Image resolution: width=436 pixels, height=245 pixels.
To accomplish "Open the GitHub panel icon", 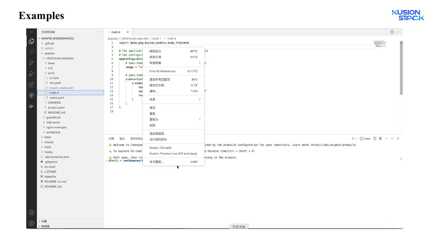I will click(x=31, y=95).
